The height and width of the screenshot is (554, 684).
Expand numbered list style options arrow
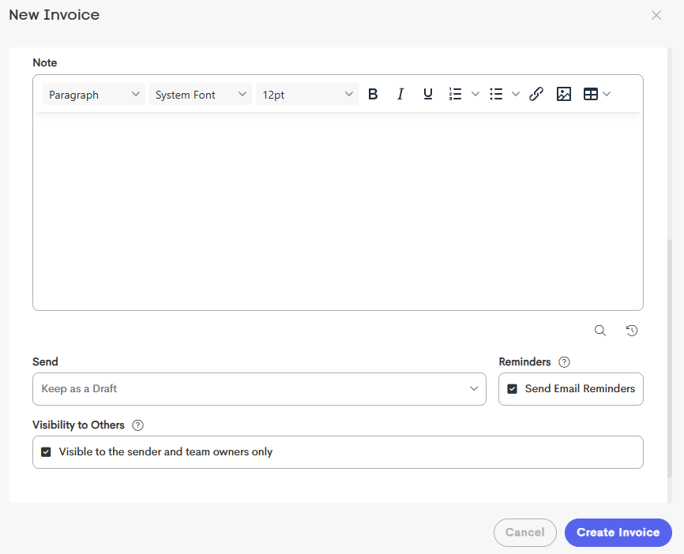475,94
